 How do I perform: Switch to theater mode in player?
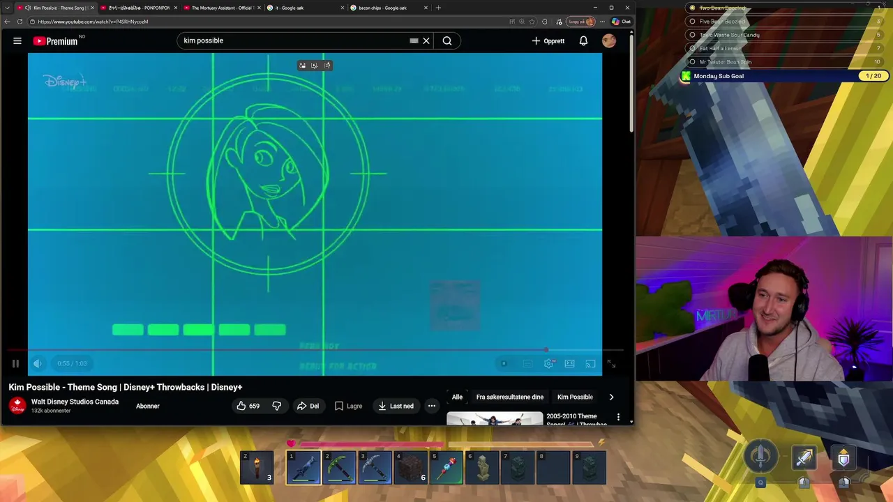tap(569, 363)
